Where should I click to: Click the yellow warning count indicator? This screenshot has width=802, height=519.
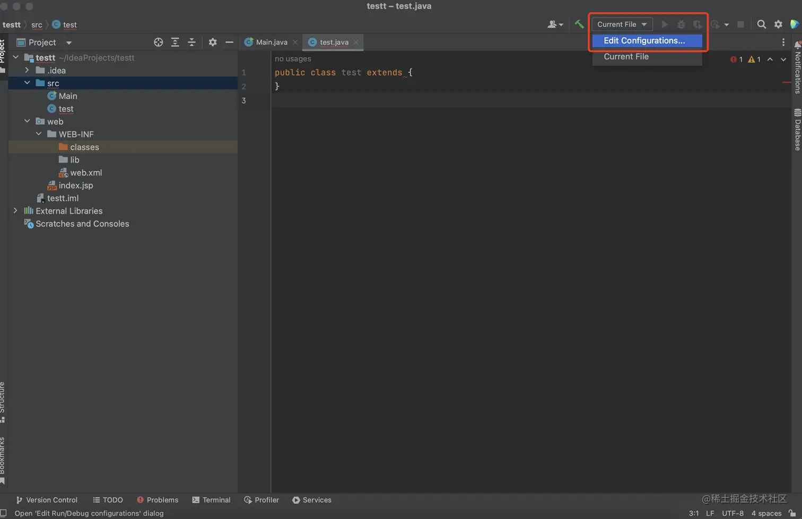point(754,59)
